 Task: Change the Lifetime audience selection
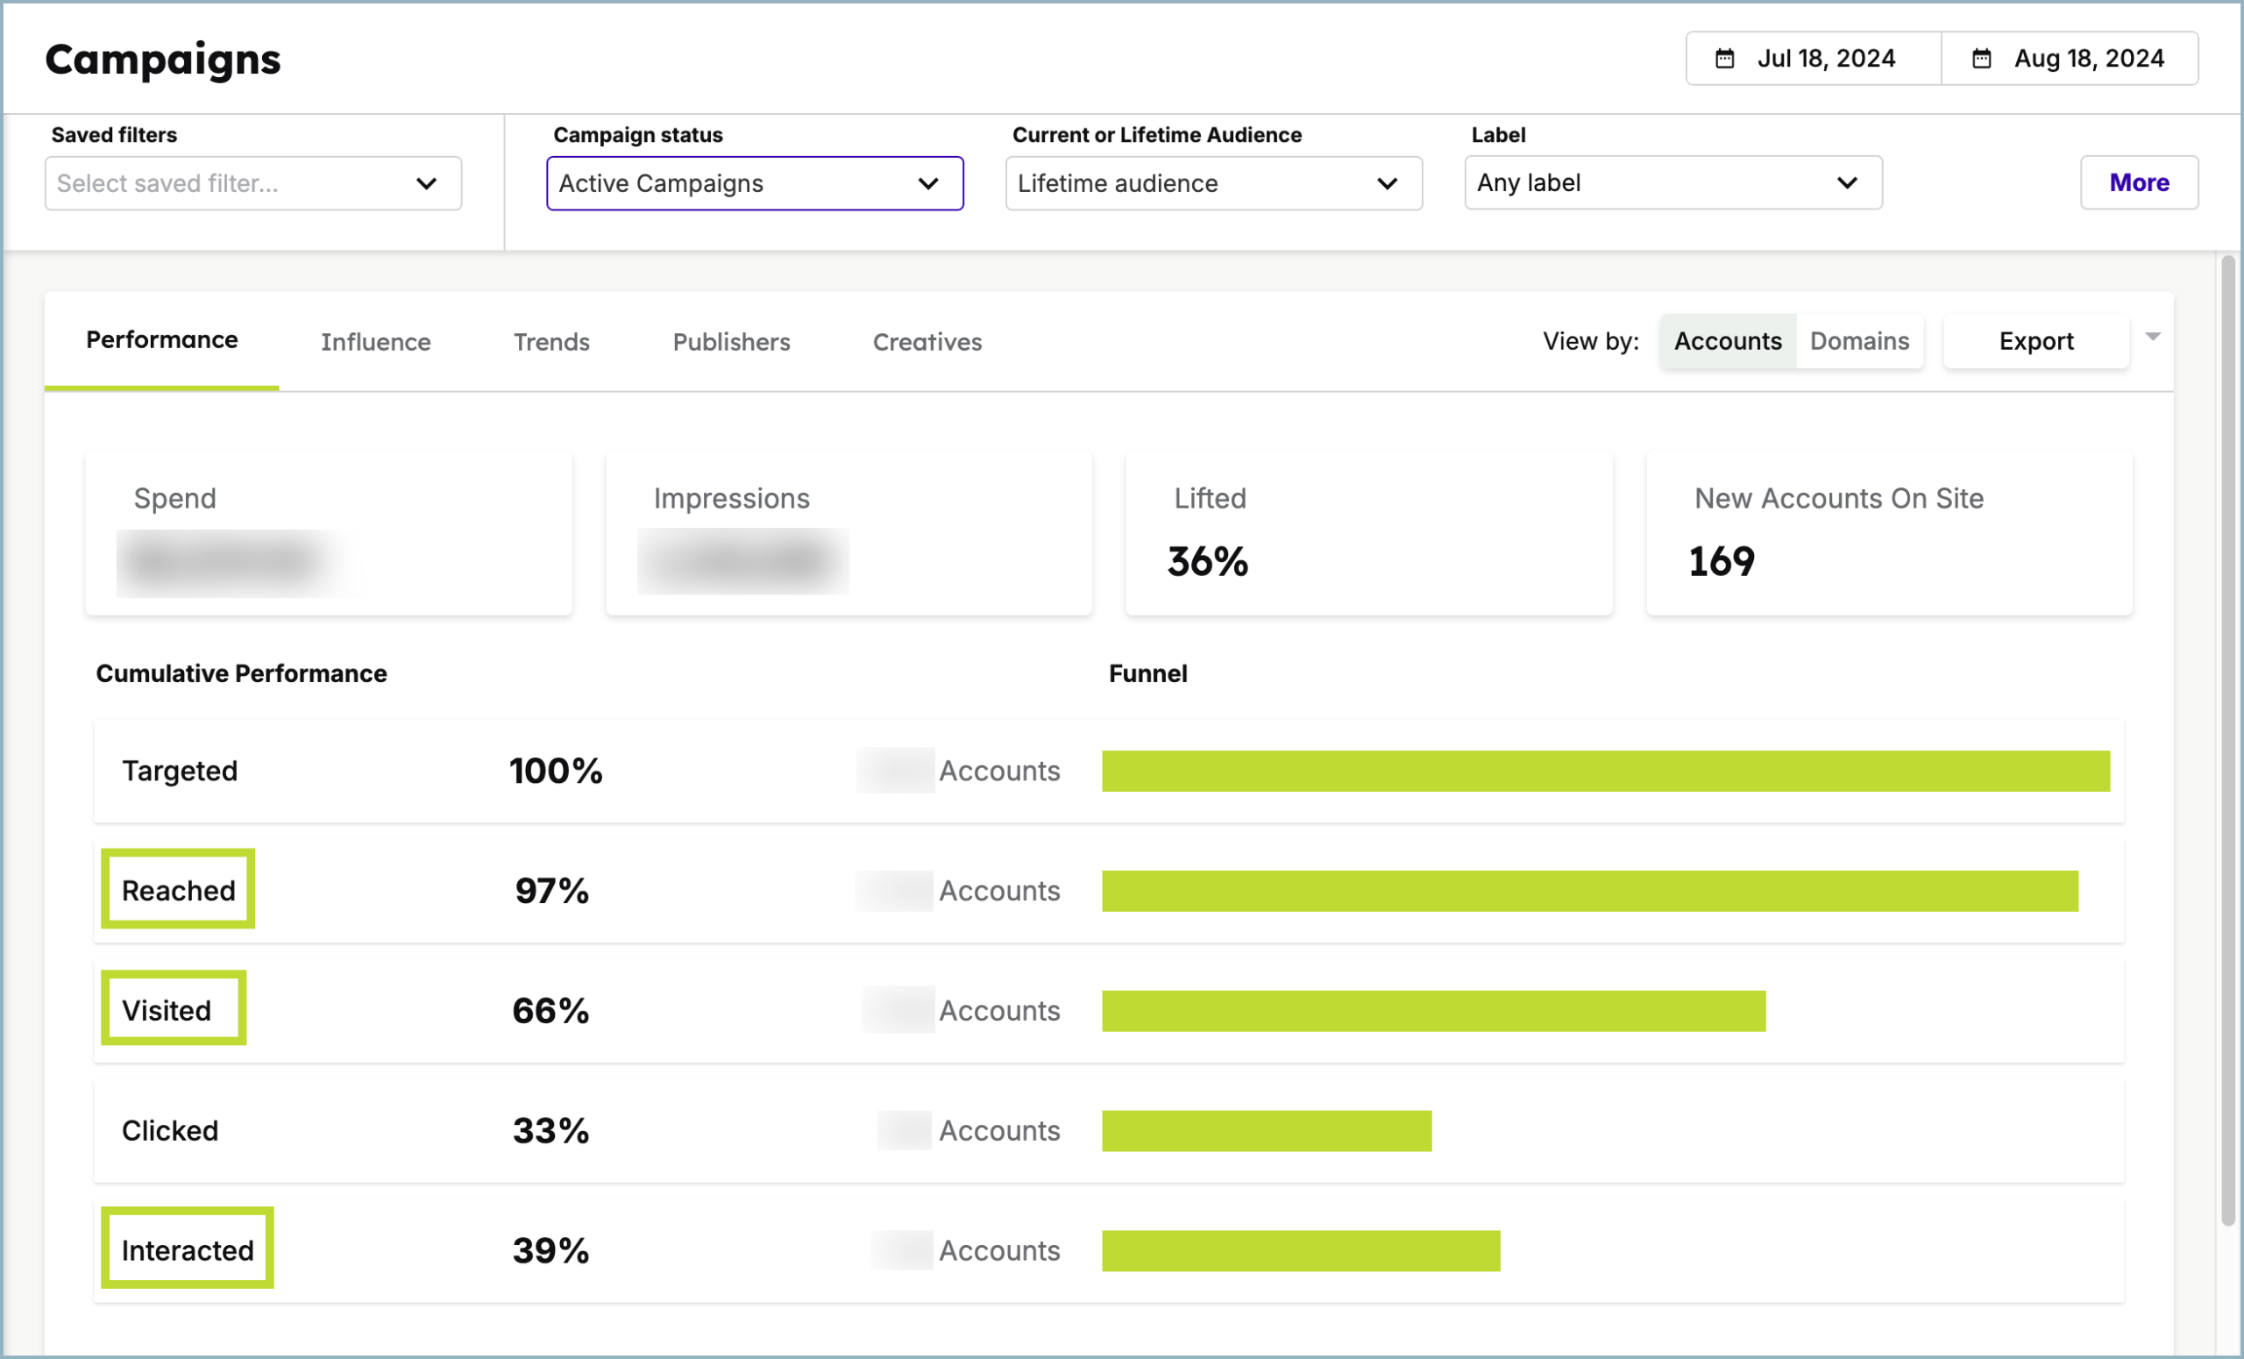(x=1212, y=183)
